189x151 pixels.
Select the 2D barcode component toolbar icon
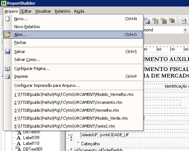(x=164, y=21)
